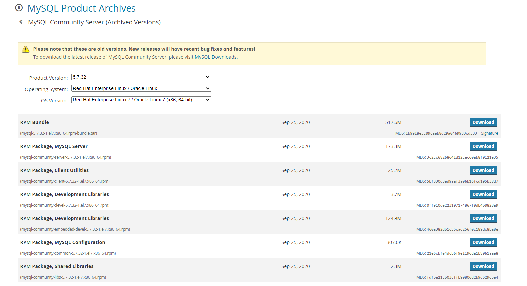Click the back arrow beside MySQL Community Server
Image resolution: width=527 pixels, height=286 pixels.
tap(21, 22)
